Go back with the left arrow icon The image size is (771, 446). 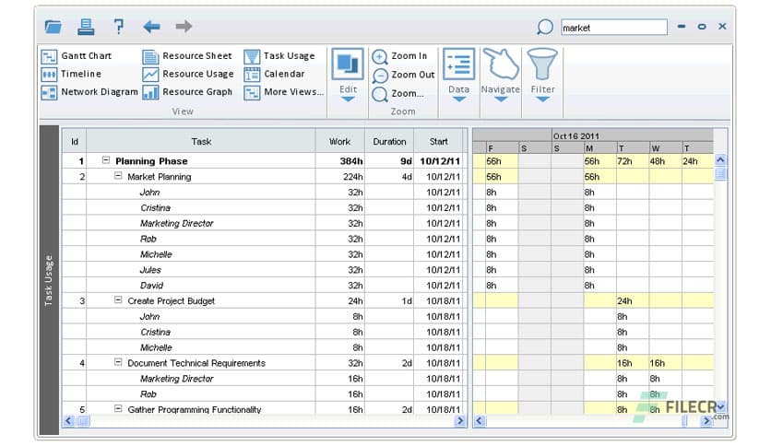click(x=151, y=27)
